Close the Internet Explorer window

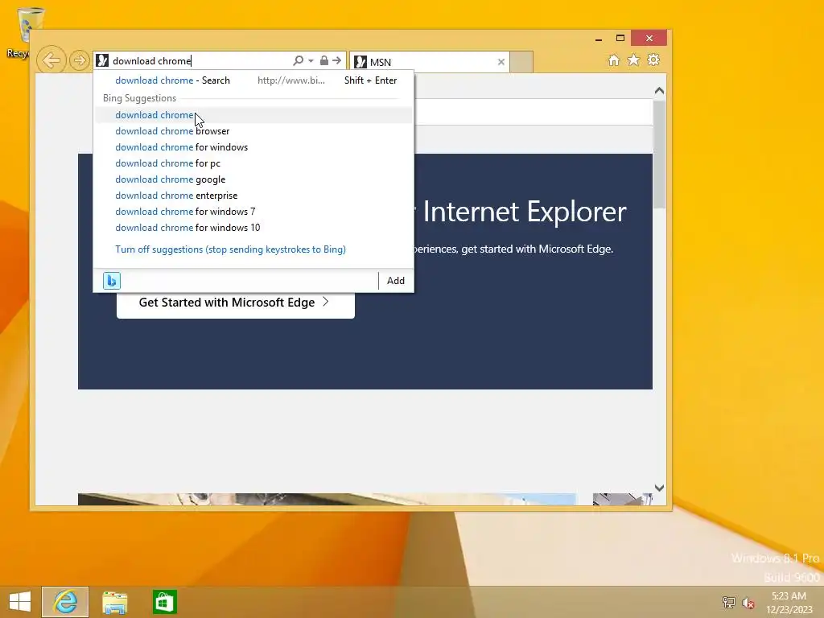coord(649,39)
